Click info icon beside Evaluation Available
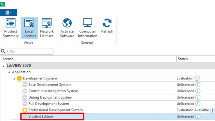Viewport: 215px width, 121px height. tap(212, 110)
